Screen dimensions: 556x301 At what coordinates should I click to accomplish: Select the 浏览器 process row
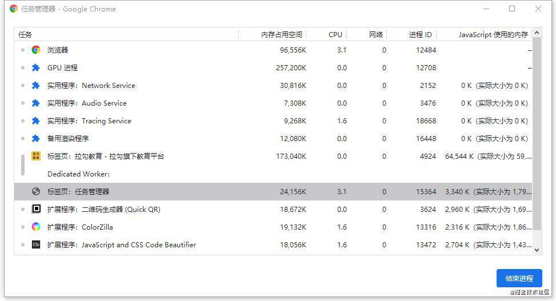(273, 50)
